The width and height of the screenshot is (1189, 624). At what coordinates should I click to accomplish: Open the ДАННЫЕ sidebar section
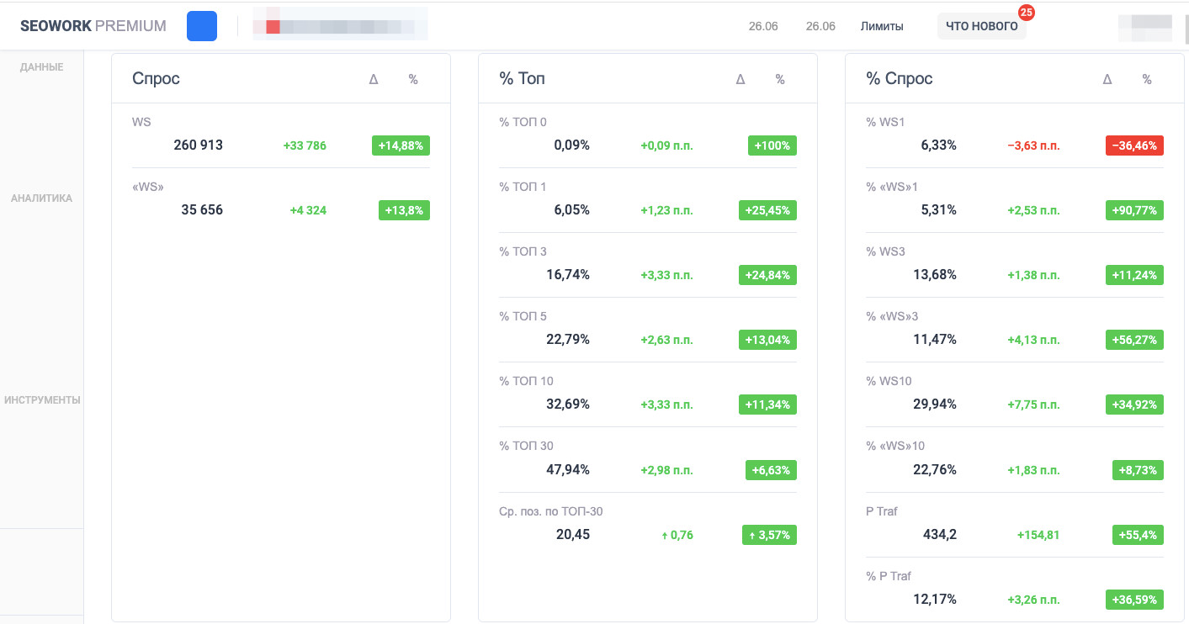(41, 67)
